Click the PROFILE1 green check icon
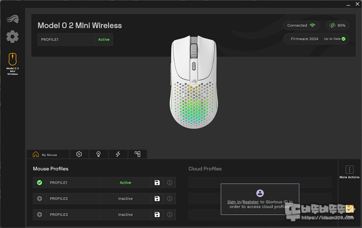Screen dimensions: 362x228 [x=39, y=183]
